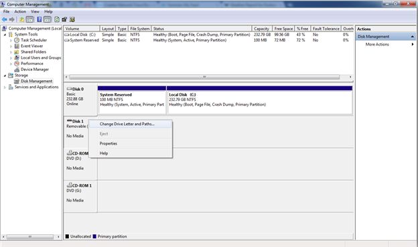Click the Disk Management label in the tree
The width and height of the screenshot is (418, 247).
pos(37,81)
